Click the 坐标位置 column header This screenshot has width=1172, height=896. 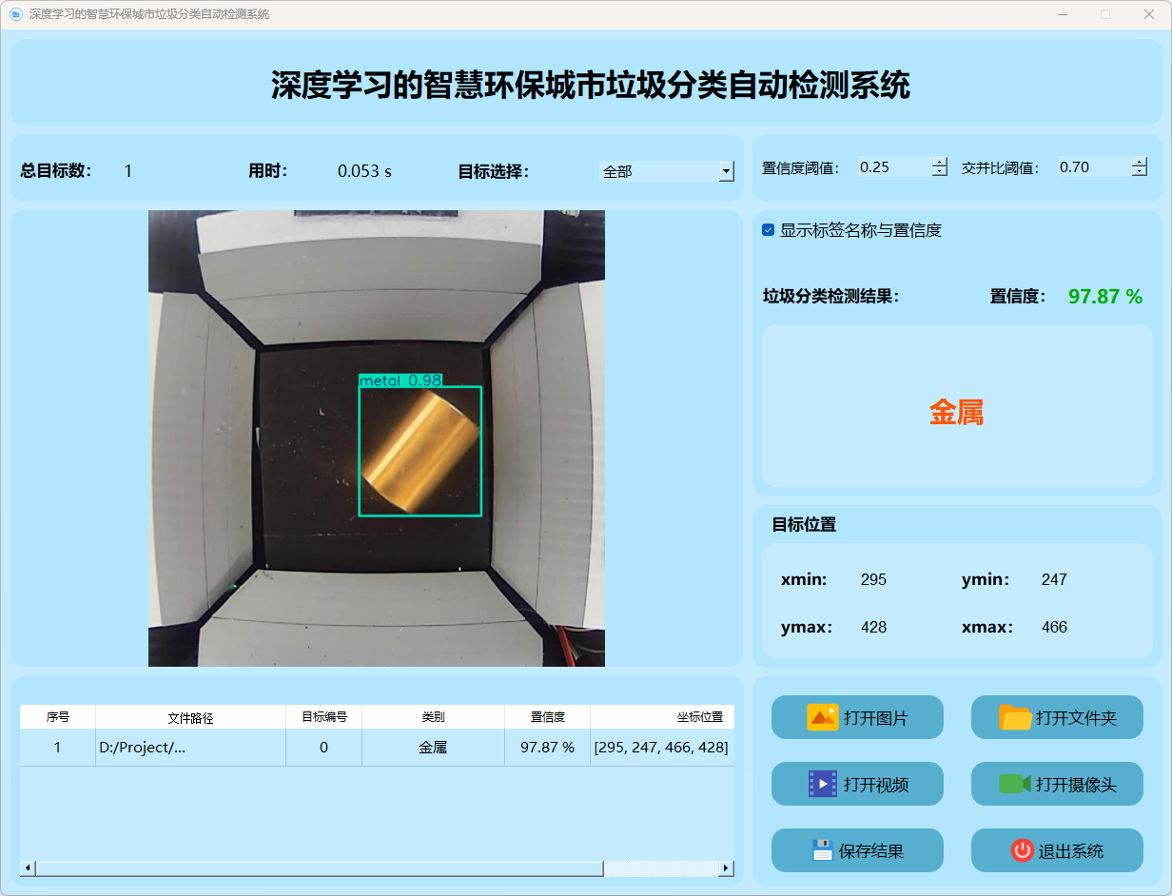pos(662,717)
